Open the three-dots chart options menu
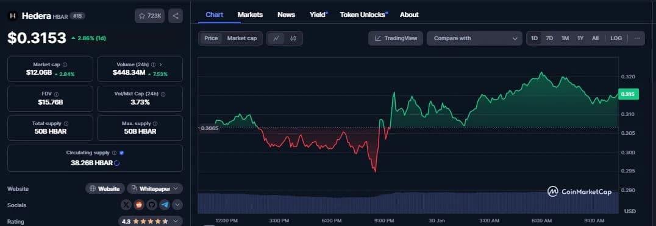Image resolution: width=656 pixels, height=226 pixels. (x=636, y=38)
